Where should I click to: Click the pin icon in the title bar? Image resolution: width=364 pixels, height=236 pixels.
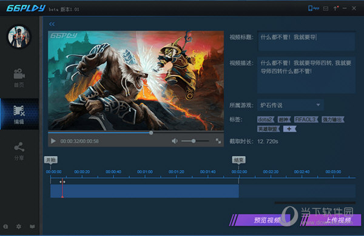335,8
